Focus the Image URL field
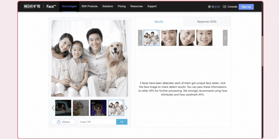This screenshot has height=139, width=279. coord(98,122)
